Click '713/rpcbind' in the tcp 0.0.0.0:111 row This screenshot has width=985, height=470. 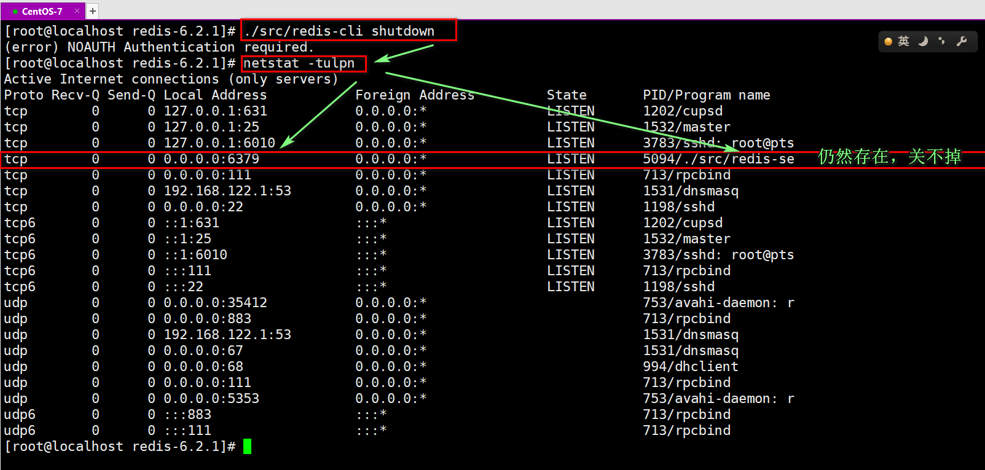point(686,174)
